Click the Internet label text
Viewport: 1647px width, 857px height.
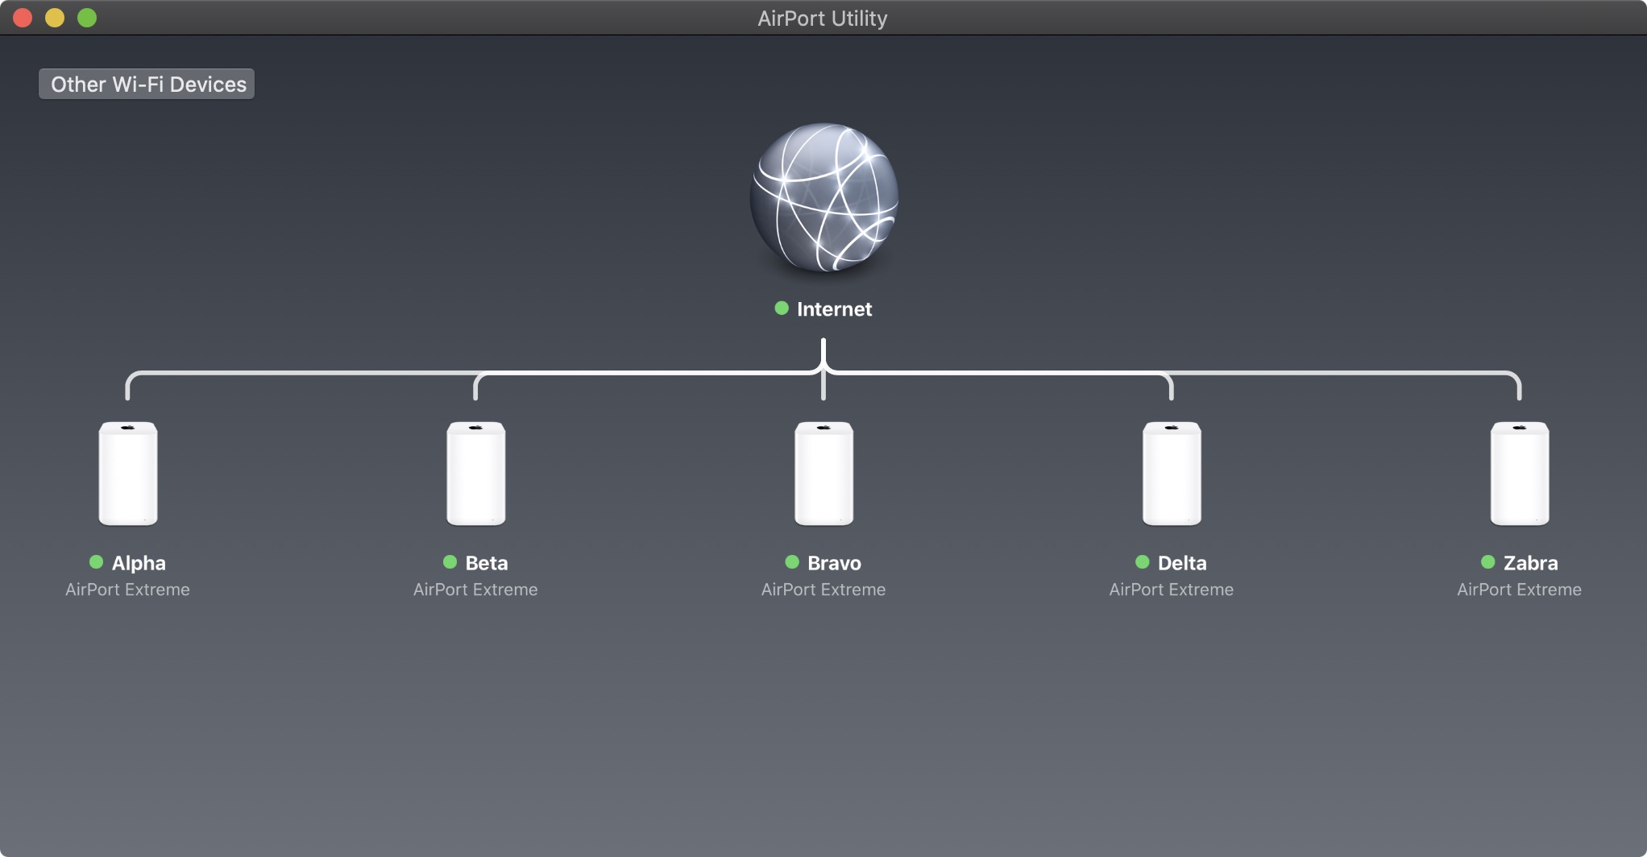tap(834, 309)
